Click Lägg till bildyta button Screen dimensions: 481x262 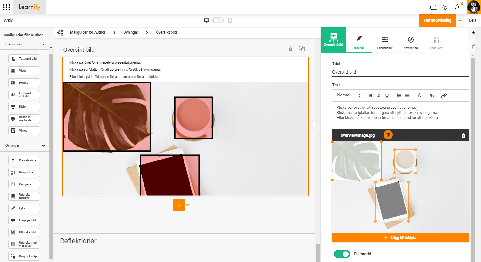click(x=401, y=238)
